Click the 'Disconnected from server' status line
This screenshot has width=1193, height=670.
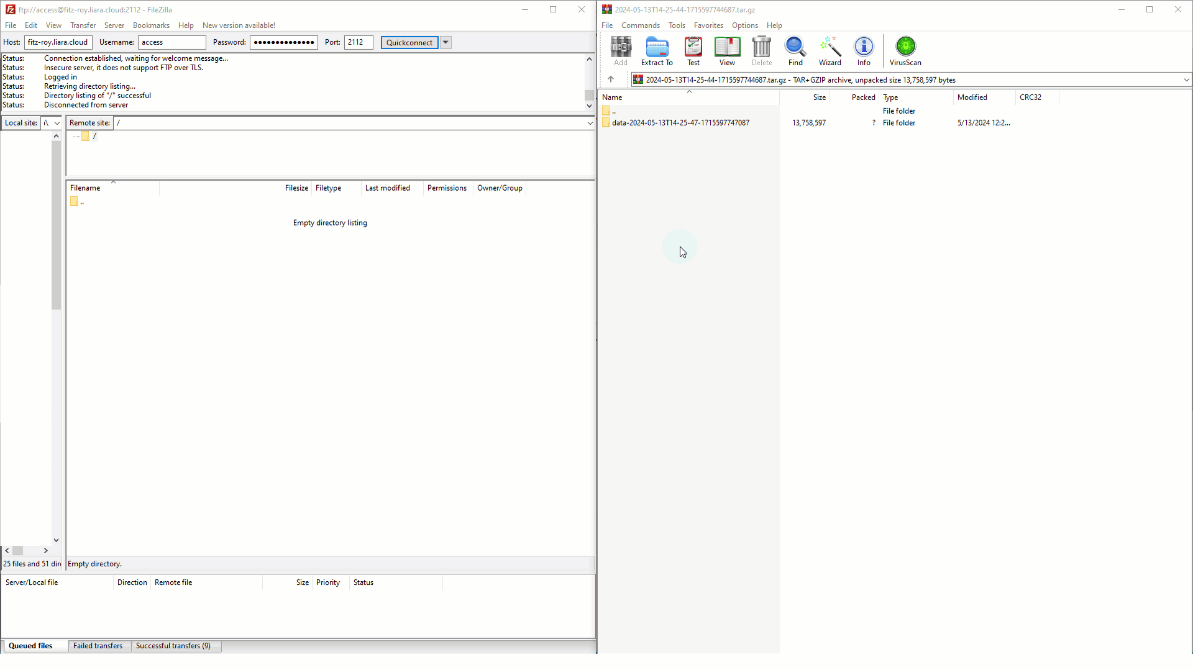[86, 106]
